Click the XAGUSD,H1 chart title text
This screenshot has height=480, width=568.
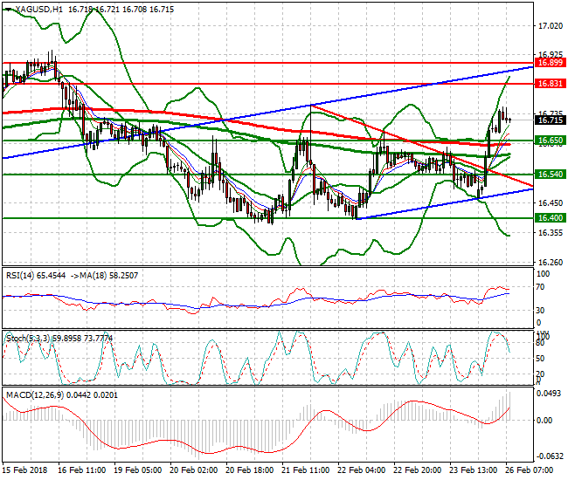click(38, 10)
